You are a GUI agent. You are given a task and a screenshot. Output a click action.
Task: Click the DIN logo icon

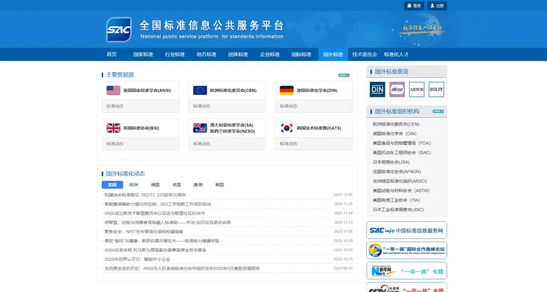tap(377, 89)
